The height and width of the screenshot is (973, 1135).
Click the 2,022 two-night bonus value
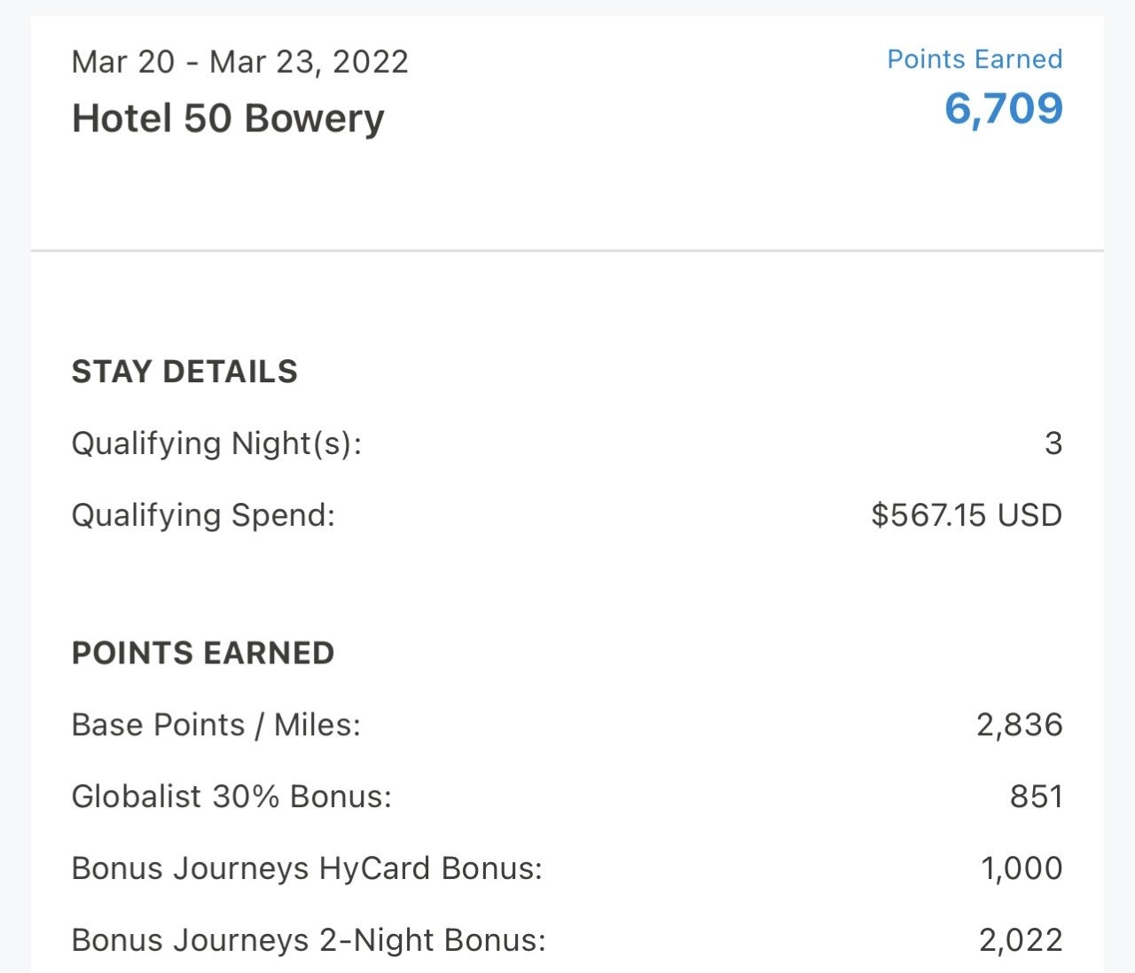point(1021,941)
